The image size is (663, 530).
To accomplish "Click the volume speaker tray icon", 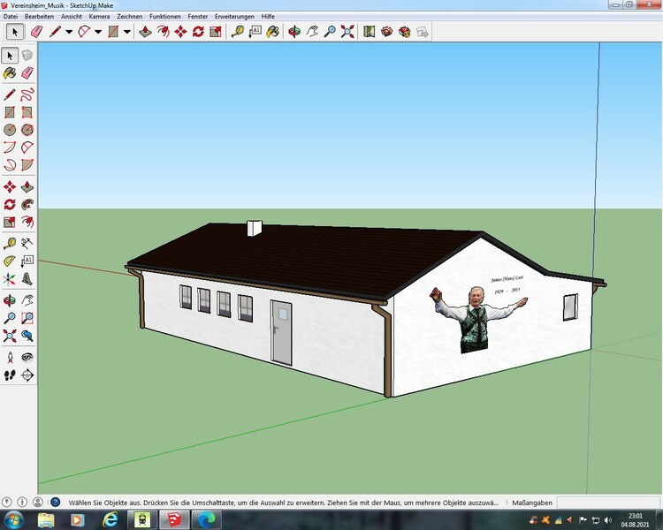I will pyautogui.click(x=608, y=520).
